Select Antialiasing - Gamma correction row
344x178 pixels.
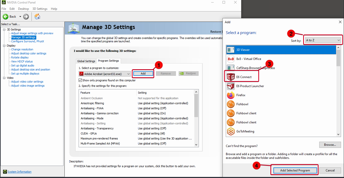click(136, 113)
